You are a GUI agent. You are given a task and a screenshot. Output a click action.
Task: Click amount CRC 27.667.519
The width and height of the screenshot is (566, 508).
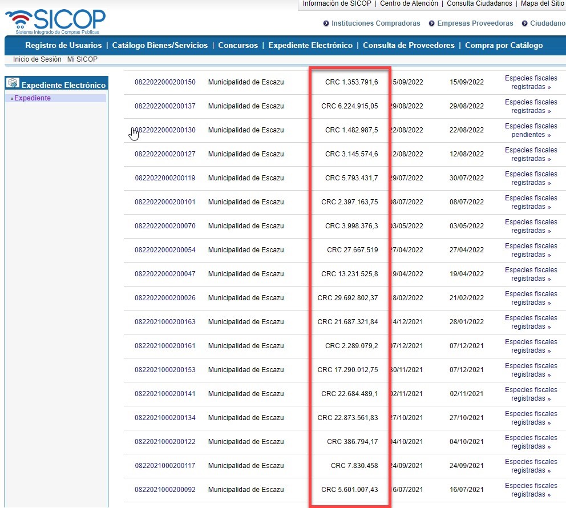(353, 250)
